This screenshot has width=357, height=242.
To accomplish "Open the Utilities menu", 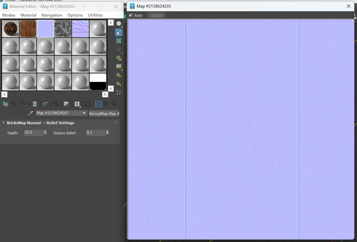I will 95,15.
